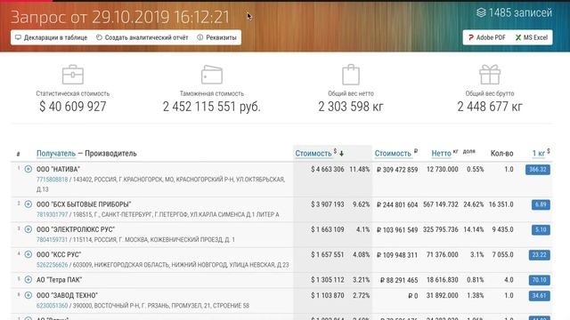The height and width of the screenshot is (320, 570).
Task: Select company name АО "Тетра ПАК"
Action: coord(59,280)
